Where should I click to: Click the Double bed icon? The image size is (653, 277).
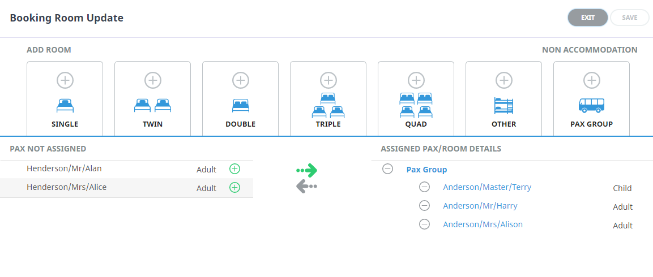click(x=240, y=106)
